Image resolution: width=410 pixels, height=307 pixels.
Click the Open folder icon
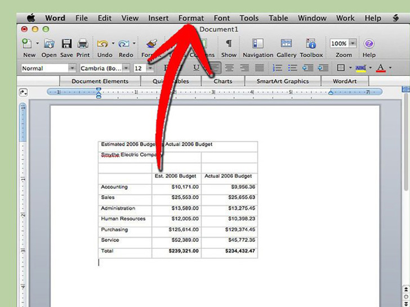(49, 43)
